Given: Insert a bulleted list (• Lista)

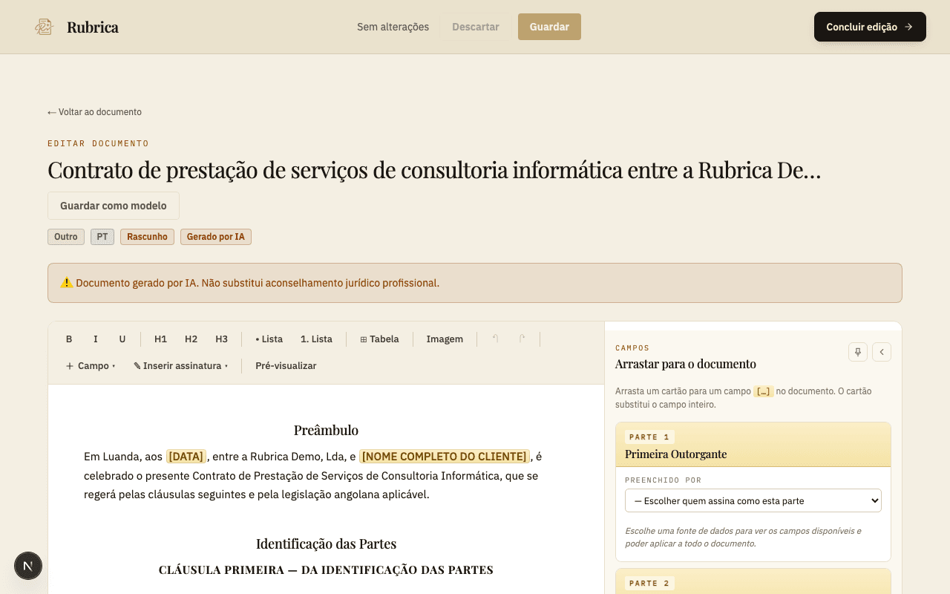Looking at the screenshot, I should click(269, 339).
